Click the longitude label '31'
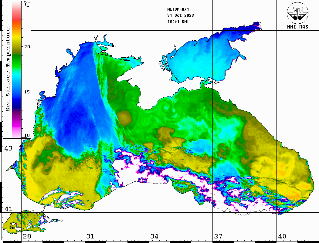Screen dimensions: 319x243 [90, 236]
